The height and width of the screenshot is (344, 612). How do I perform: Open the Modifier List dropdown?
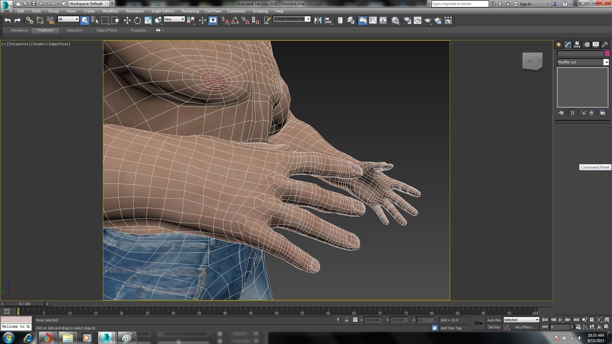[606, 62]
